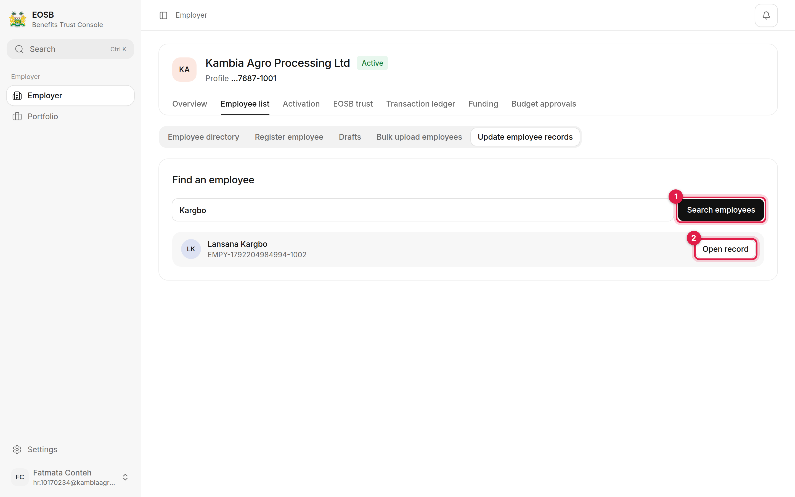Click the EOSB coat of arms logo
Screen dimensions: 795x497
coord(17,19)
